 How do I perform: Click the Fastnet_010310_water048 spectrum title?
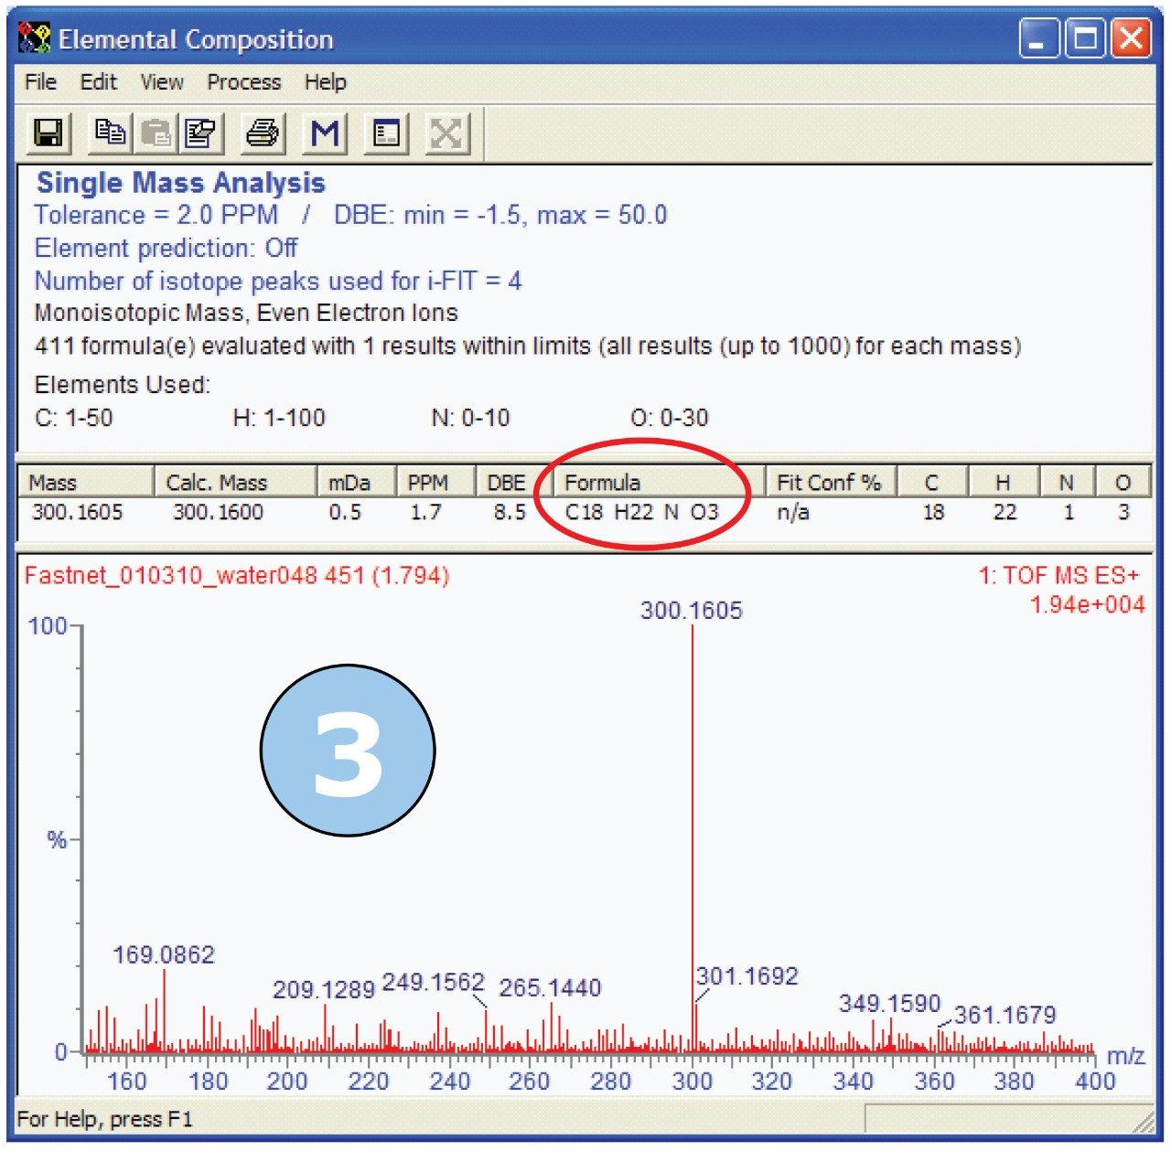coord(237,575)
